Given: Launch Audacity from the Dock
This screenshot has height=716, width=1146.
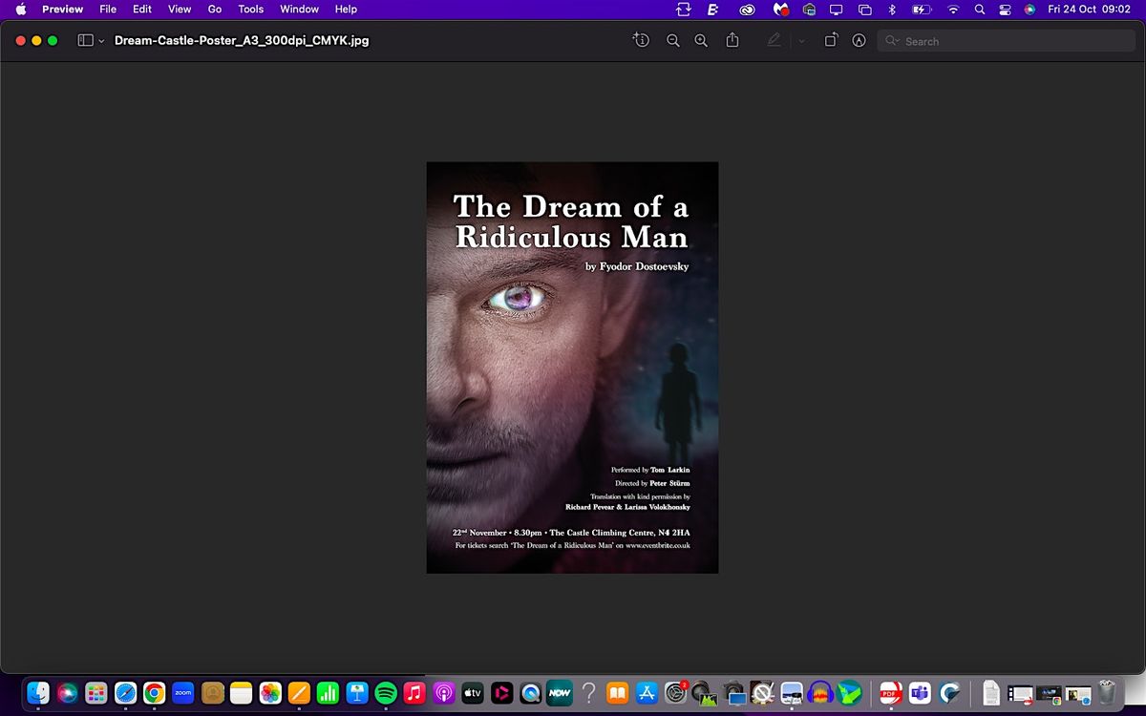Looking at the screenshot, I should (x=819, y=694).
